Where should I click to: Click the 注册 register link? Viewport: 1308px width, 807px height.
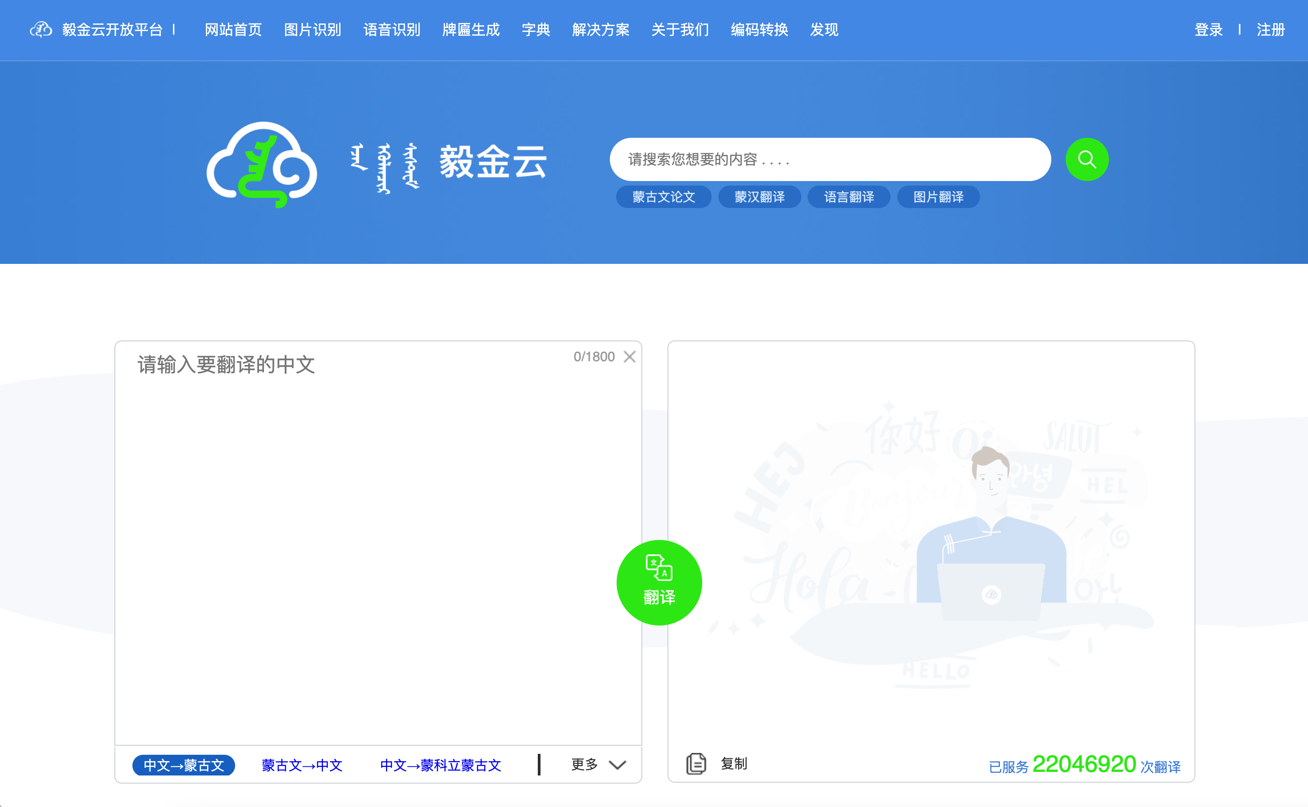pos(1270,29)
